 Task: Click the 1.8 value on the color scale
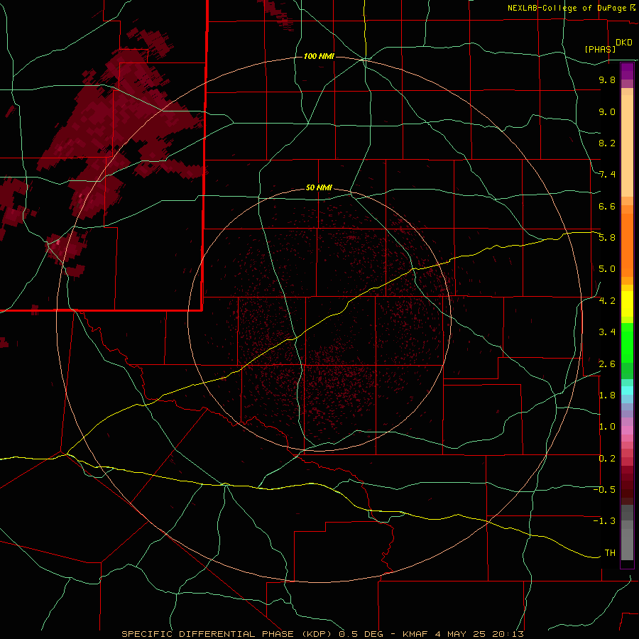pos(607,395)
